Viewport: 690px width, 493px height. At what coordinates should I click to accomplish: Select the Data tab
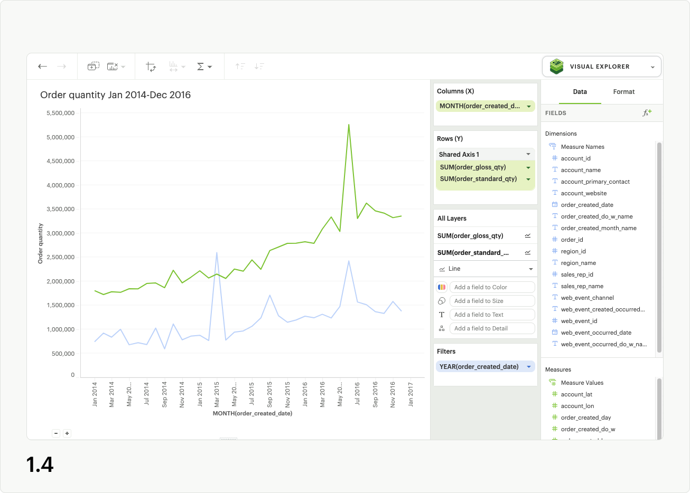pos(580,91)
